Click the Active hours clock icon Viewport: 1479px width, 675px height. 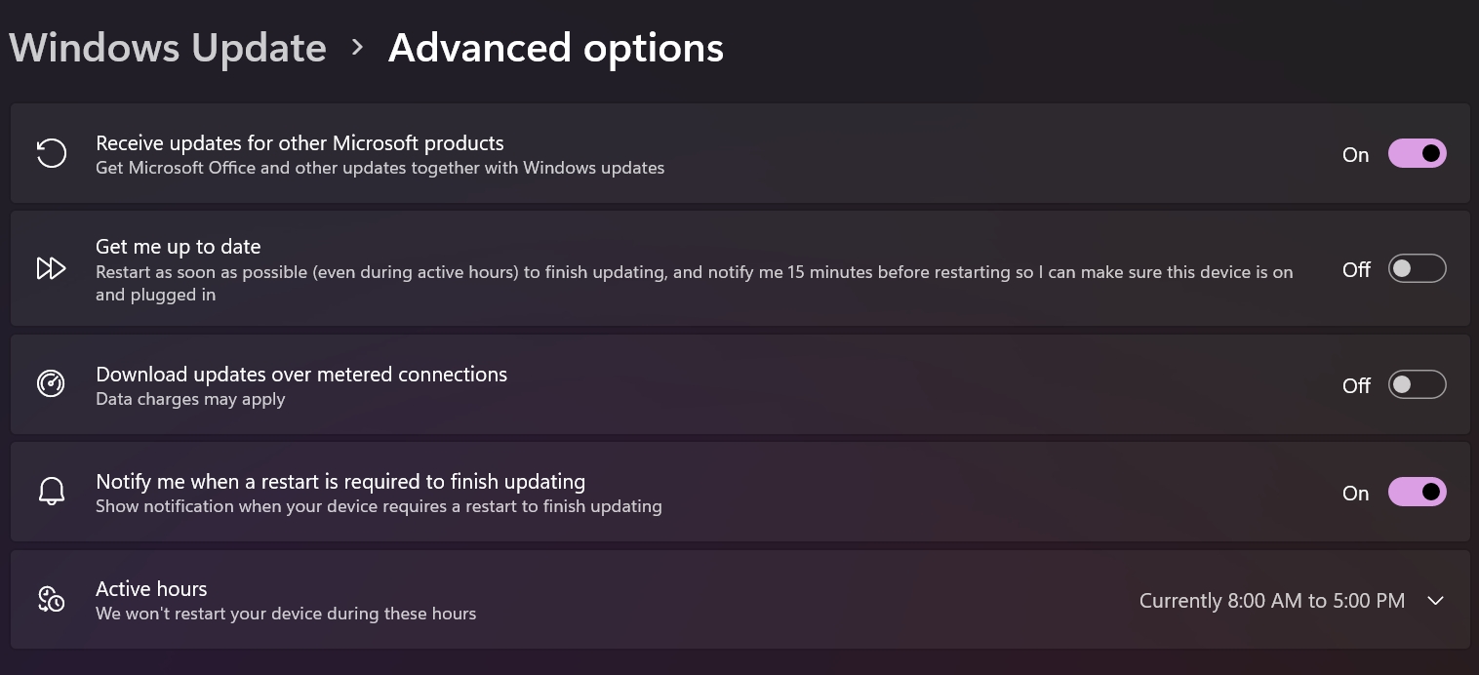click(51, 599)
